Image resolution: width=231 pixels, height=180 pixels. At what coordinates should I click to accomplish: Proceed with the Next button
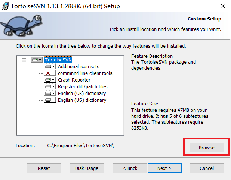164,168
